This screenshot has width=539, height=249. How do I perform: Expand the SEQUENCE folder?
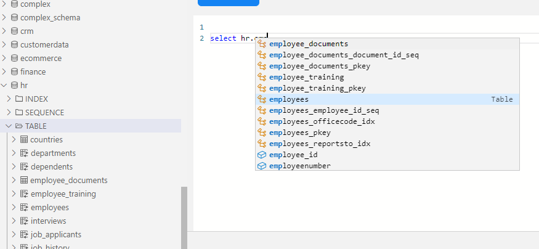(9, 112)
